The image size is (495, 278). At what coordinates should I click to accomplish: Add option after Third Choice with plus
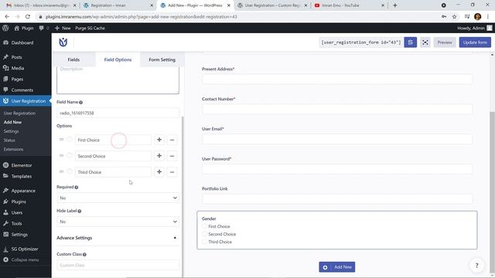[159, 171]
